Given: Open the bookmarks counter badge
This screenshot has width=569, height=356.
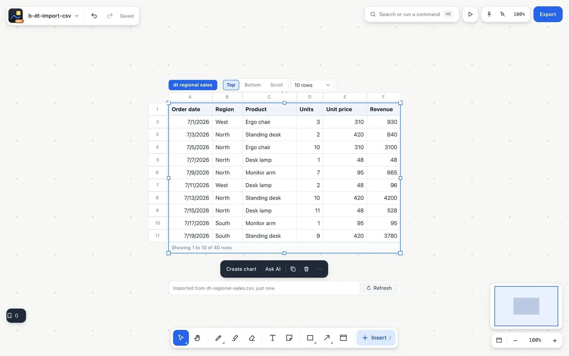Looking at the screenshot, I should [x=16, y=315].
